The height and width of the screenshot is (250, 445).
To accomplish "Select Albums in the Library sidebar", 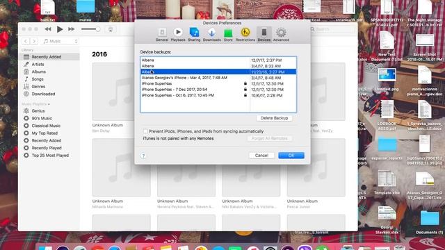I will 51,72.
